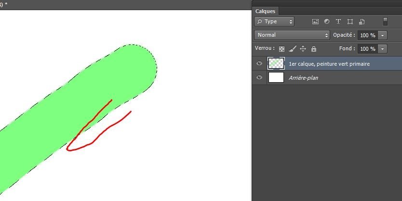Expand the Fond fill slider arrow
This screenshot has width=402, height=201.
pyautogui.click(x=383, y=49)
